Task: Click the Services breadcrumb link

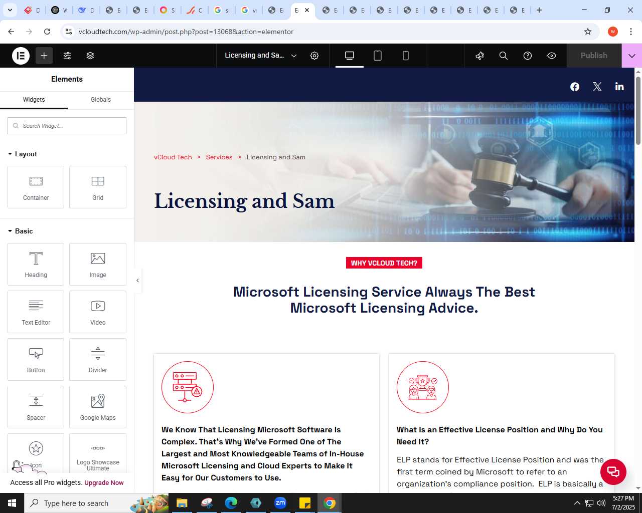Action: [219, 157]
